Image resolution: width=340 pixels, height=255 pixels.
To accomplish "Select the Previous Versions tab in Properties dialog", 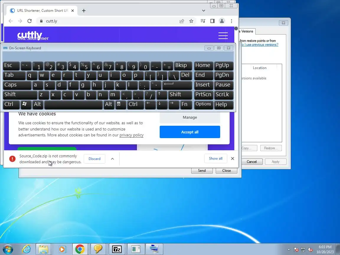I will pyautogui.click(x=247, y=32).
